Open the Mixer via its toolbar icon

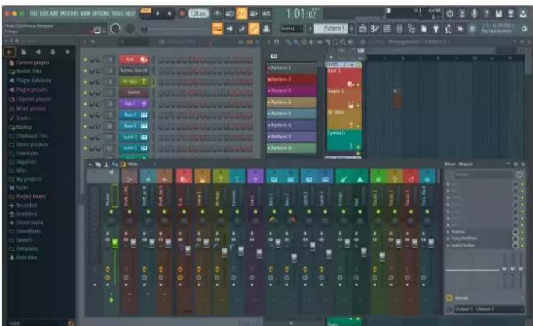click(x=399, y=29)
